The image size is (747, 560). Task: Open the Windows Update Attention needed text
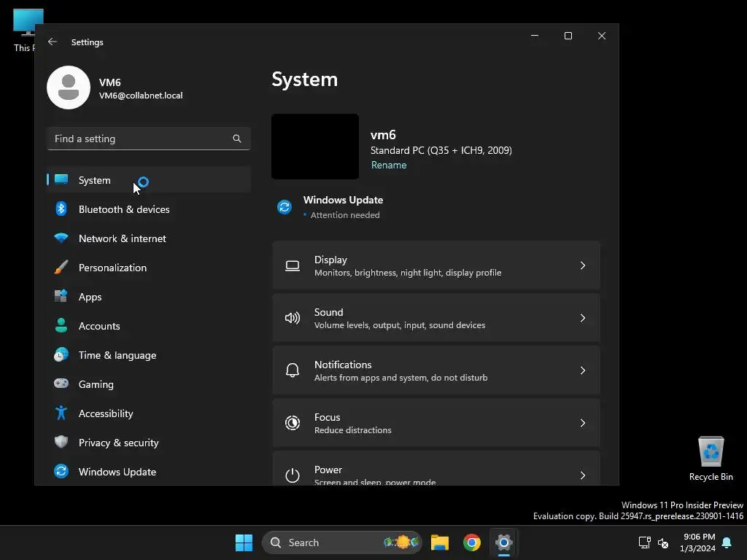[x=345, y=215]
